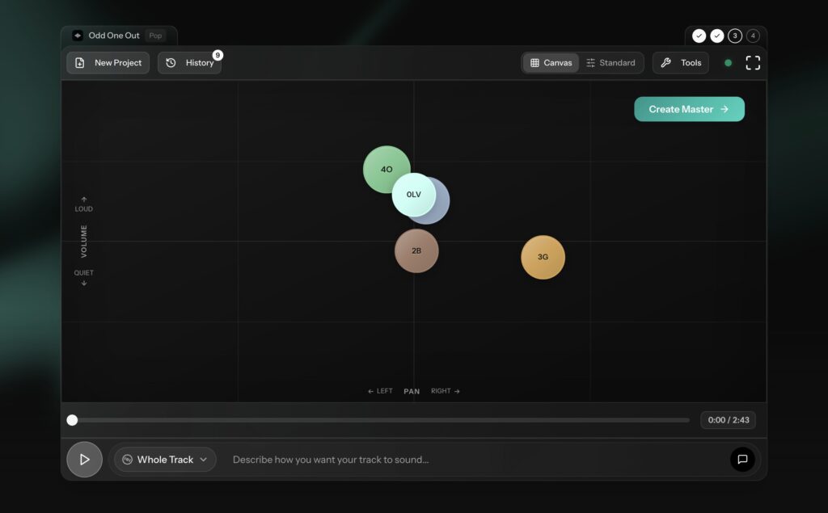This screenshot has width=828, height=513.
Task: Click the green status indicator dot
Action: pos(727,62)
